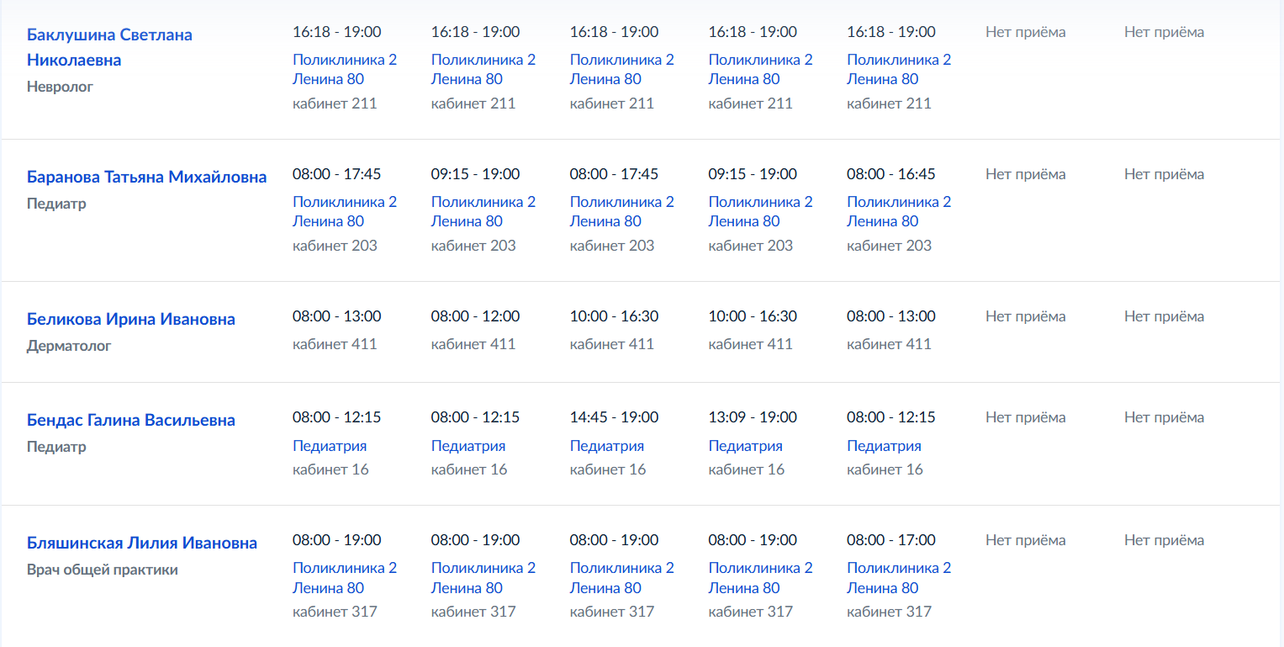Go to Бляшинская Лилия Ивановна's page
The width and height of the screenshot is (1284, 647).
point(142,543)
